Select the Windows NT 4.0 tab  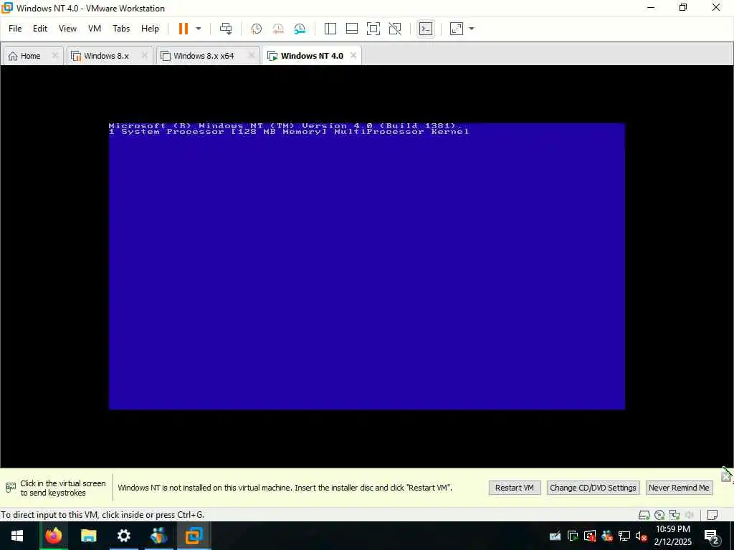tap(312, 56)
